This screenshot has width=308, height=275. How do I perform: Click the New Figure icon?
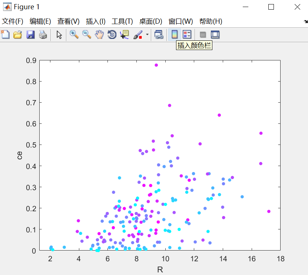click(5, 34)
